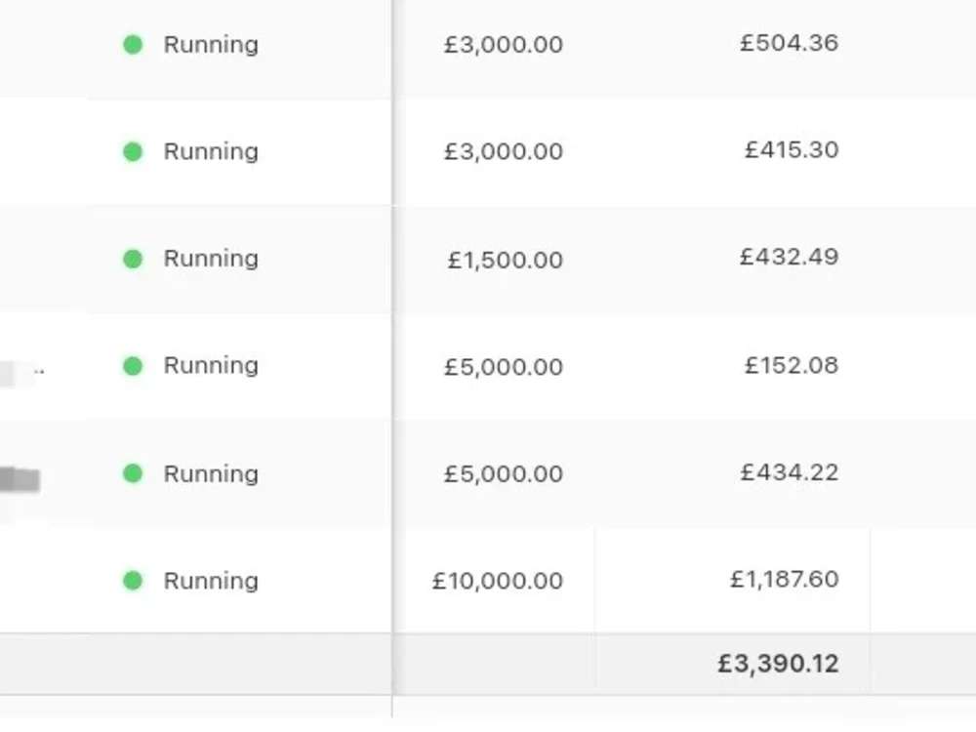Edit the £5,000.00 budget beside £434.22

504,473
